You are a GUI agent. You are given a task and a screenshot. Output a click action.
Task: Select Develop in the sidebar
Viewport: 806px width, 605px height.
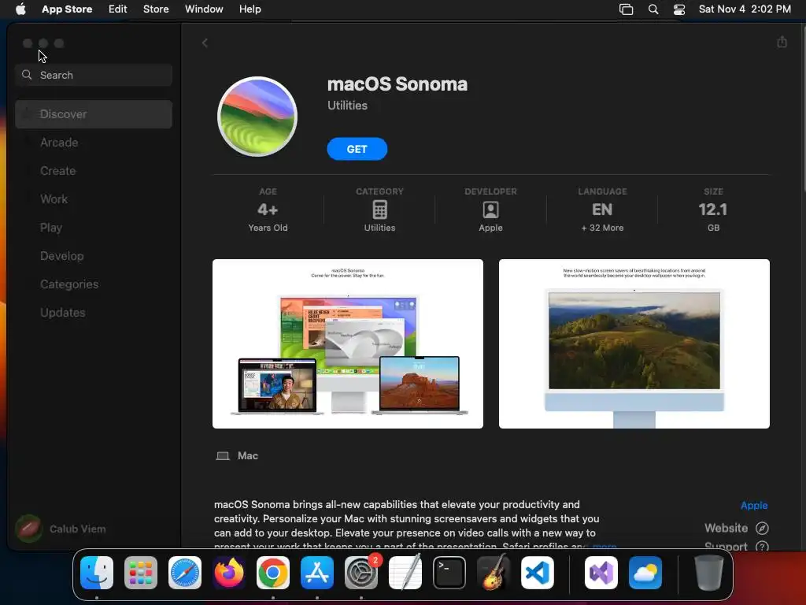94,256
